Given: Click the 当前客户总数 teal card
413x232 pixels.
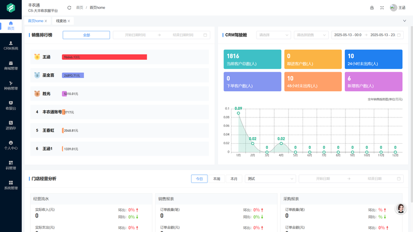Looking at the screenshot, I should pyautogui.click(x=252, y=59).
